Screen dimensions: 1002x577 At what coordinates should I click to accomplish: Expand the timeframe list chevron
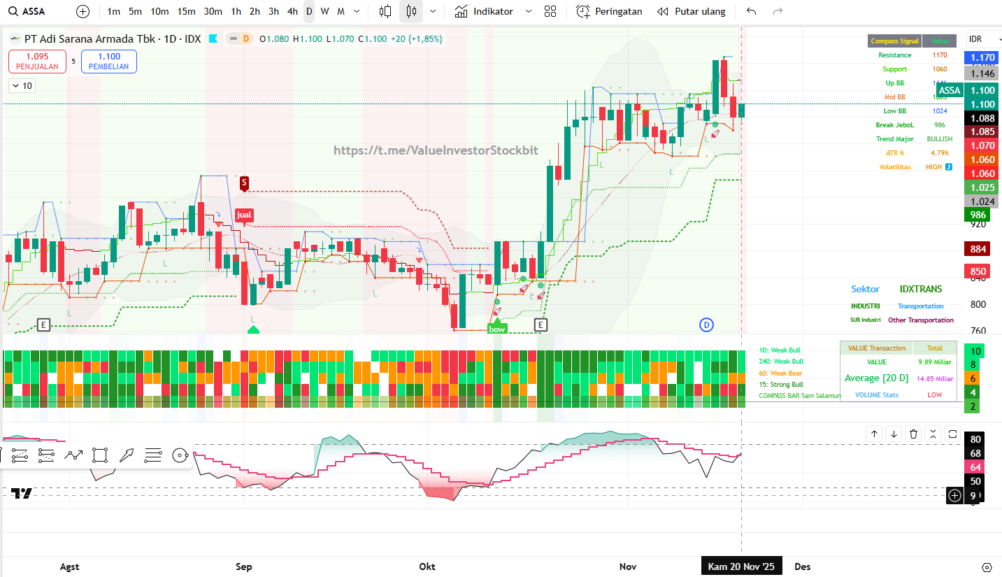pyautogui.click(x=357, y=11)
